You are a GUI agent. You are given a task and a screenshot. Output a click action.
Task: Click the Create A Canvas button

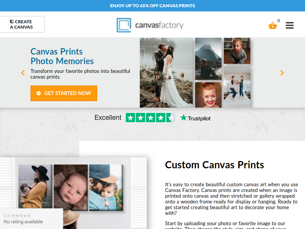pos(21,24)
